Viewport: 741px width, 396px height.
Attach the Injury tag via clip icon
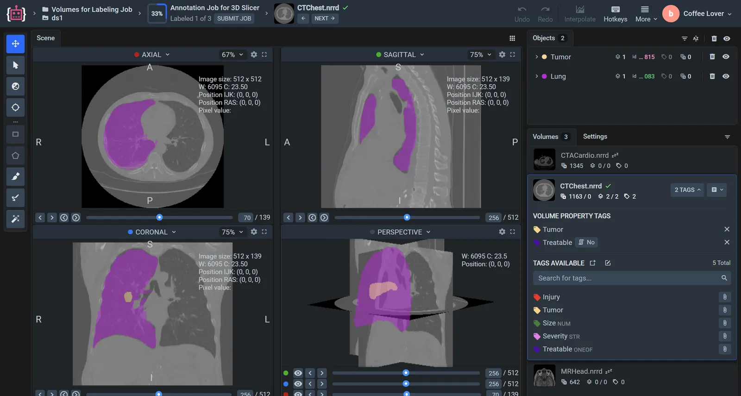coord(725,297)
